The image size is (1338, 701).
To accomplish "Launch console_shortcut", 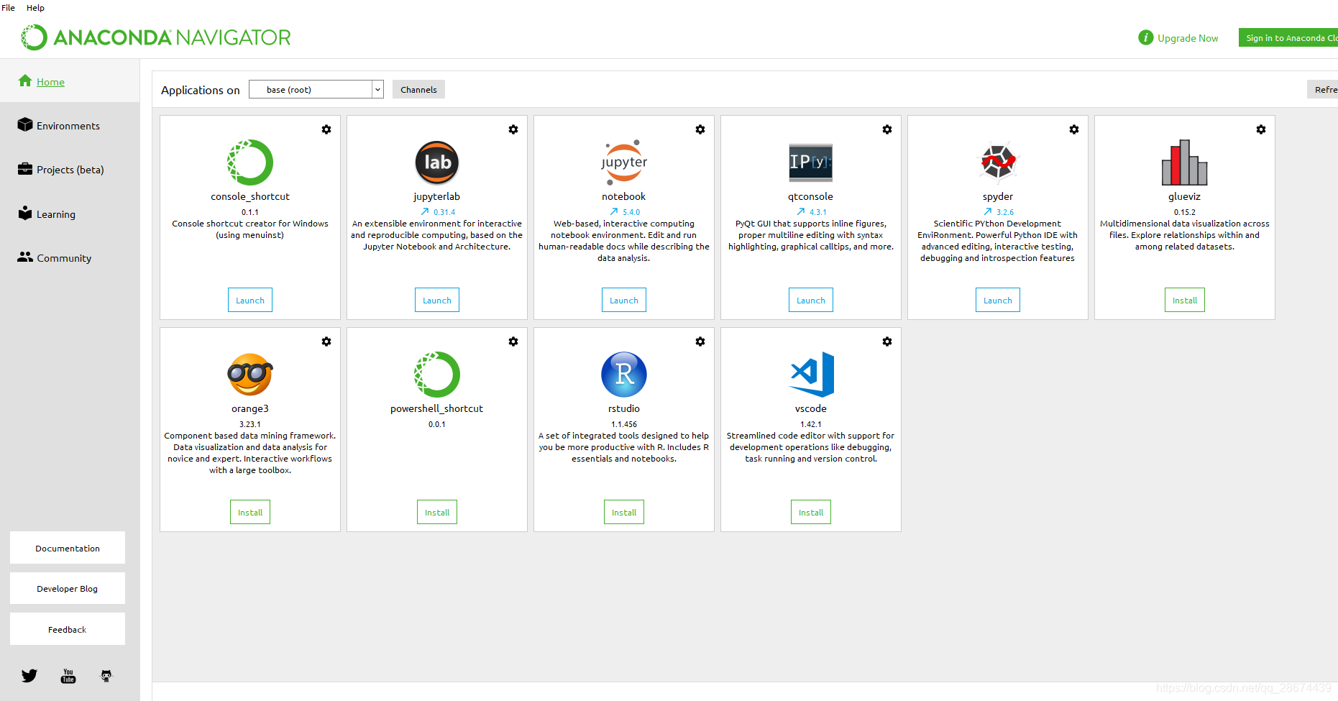I will [x=250, y=300].
